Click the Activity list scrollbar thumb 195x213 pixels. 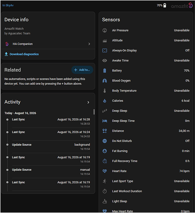[x=94, y=112]
